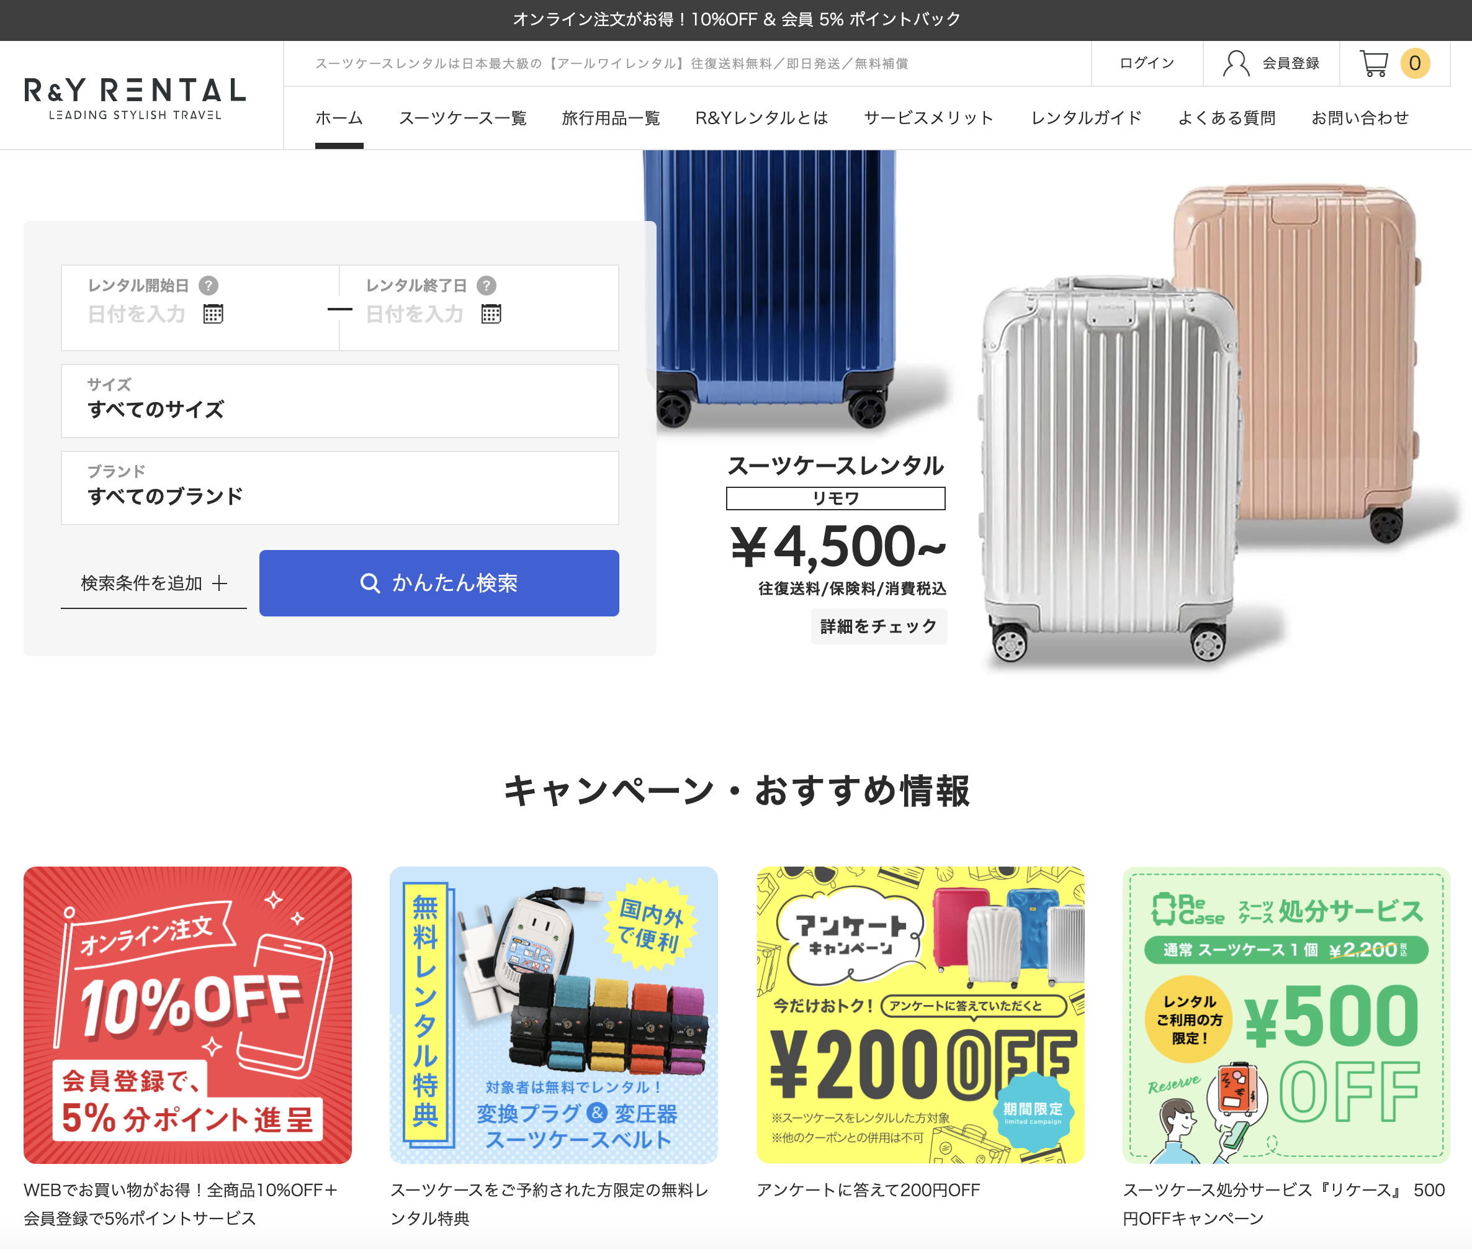
Task: Open the 10%OFF online order campaign banner
Action: [187, 1014]
